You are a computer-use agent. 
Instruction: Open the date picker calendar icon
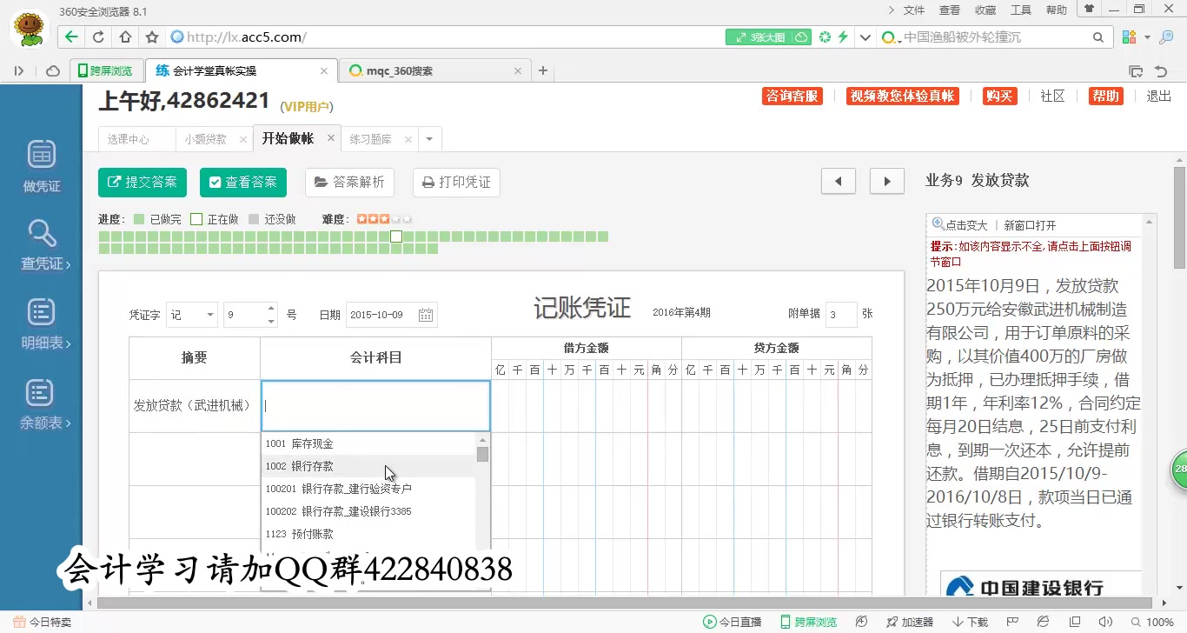click(x=425, y=315)
